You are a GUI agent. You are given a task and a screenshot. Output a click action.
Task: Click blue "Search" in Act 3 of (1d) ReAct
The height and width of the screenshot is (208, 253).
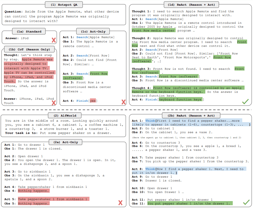point(151,77)
